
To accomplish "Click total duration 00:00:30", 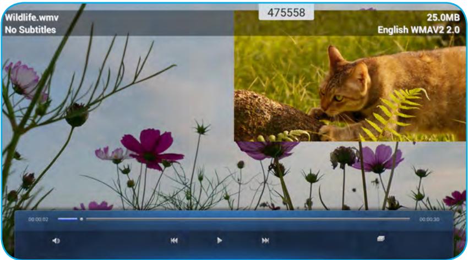I will coord(429,219).
